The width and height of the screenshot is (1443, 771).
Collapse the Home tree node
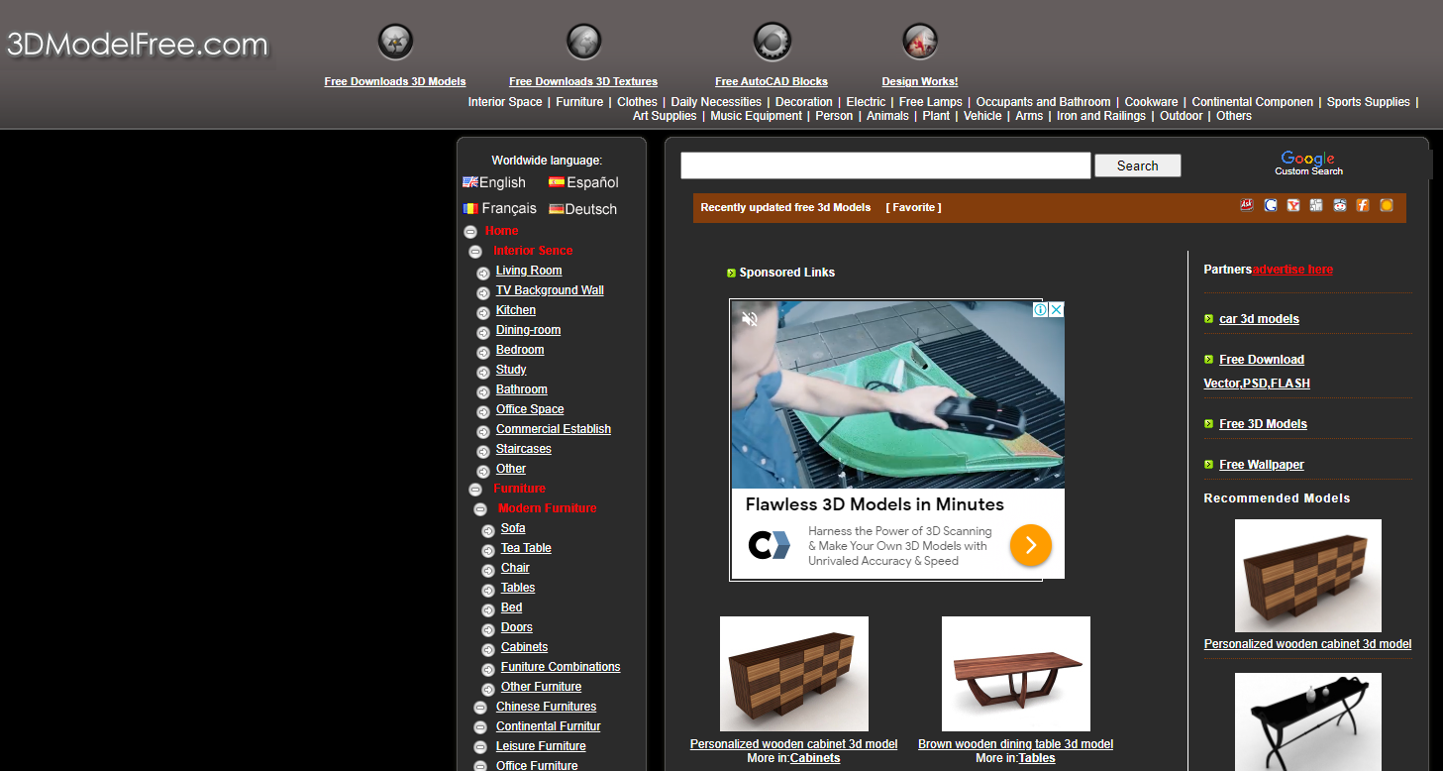click(470, 232)
